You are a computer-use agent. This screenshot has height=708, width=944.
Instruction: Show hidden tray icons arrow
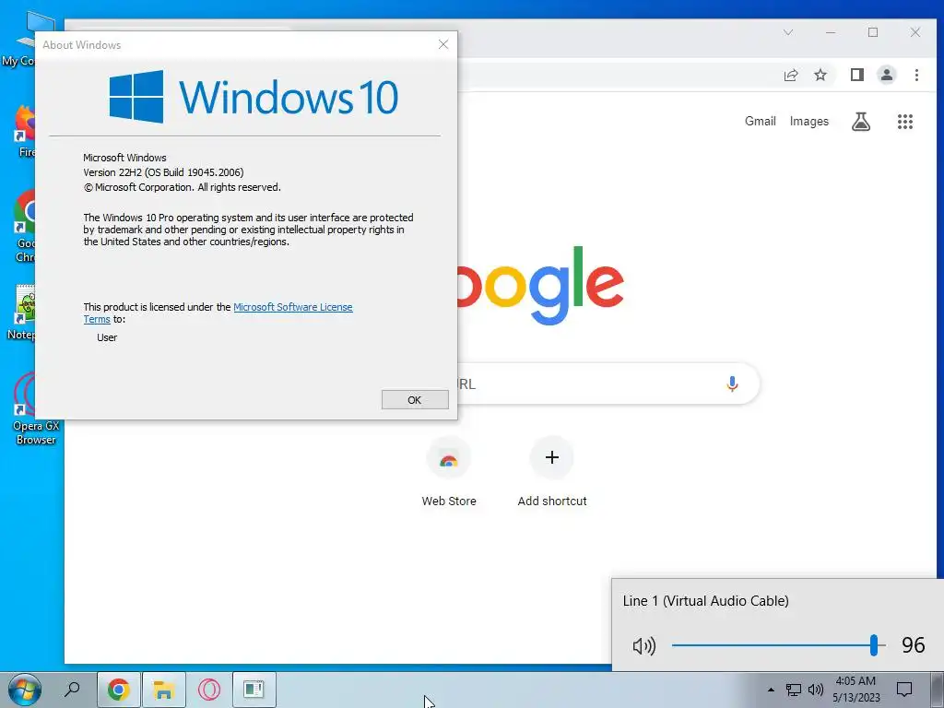tap(771, 690)
